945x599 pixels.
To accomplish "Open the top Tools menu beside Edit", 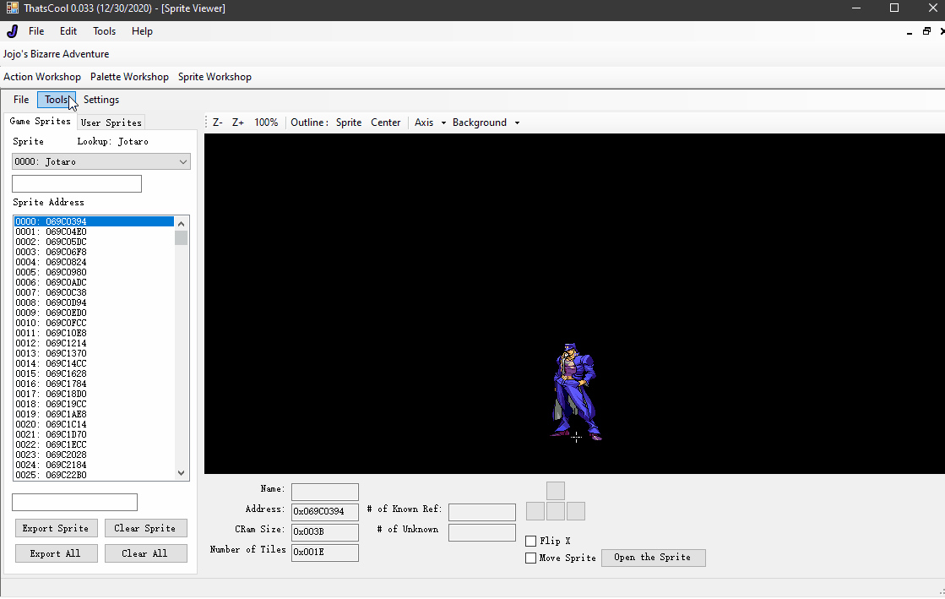I will tap(104, 31).
